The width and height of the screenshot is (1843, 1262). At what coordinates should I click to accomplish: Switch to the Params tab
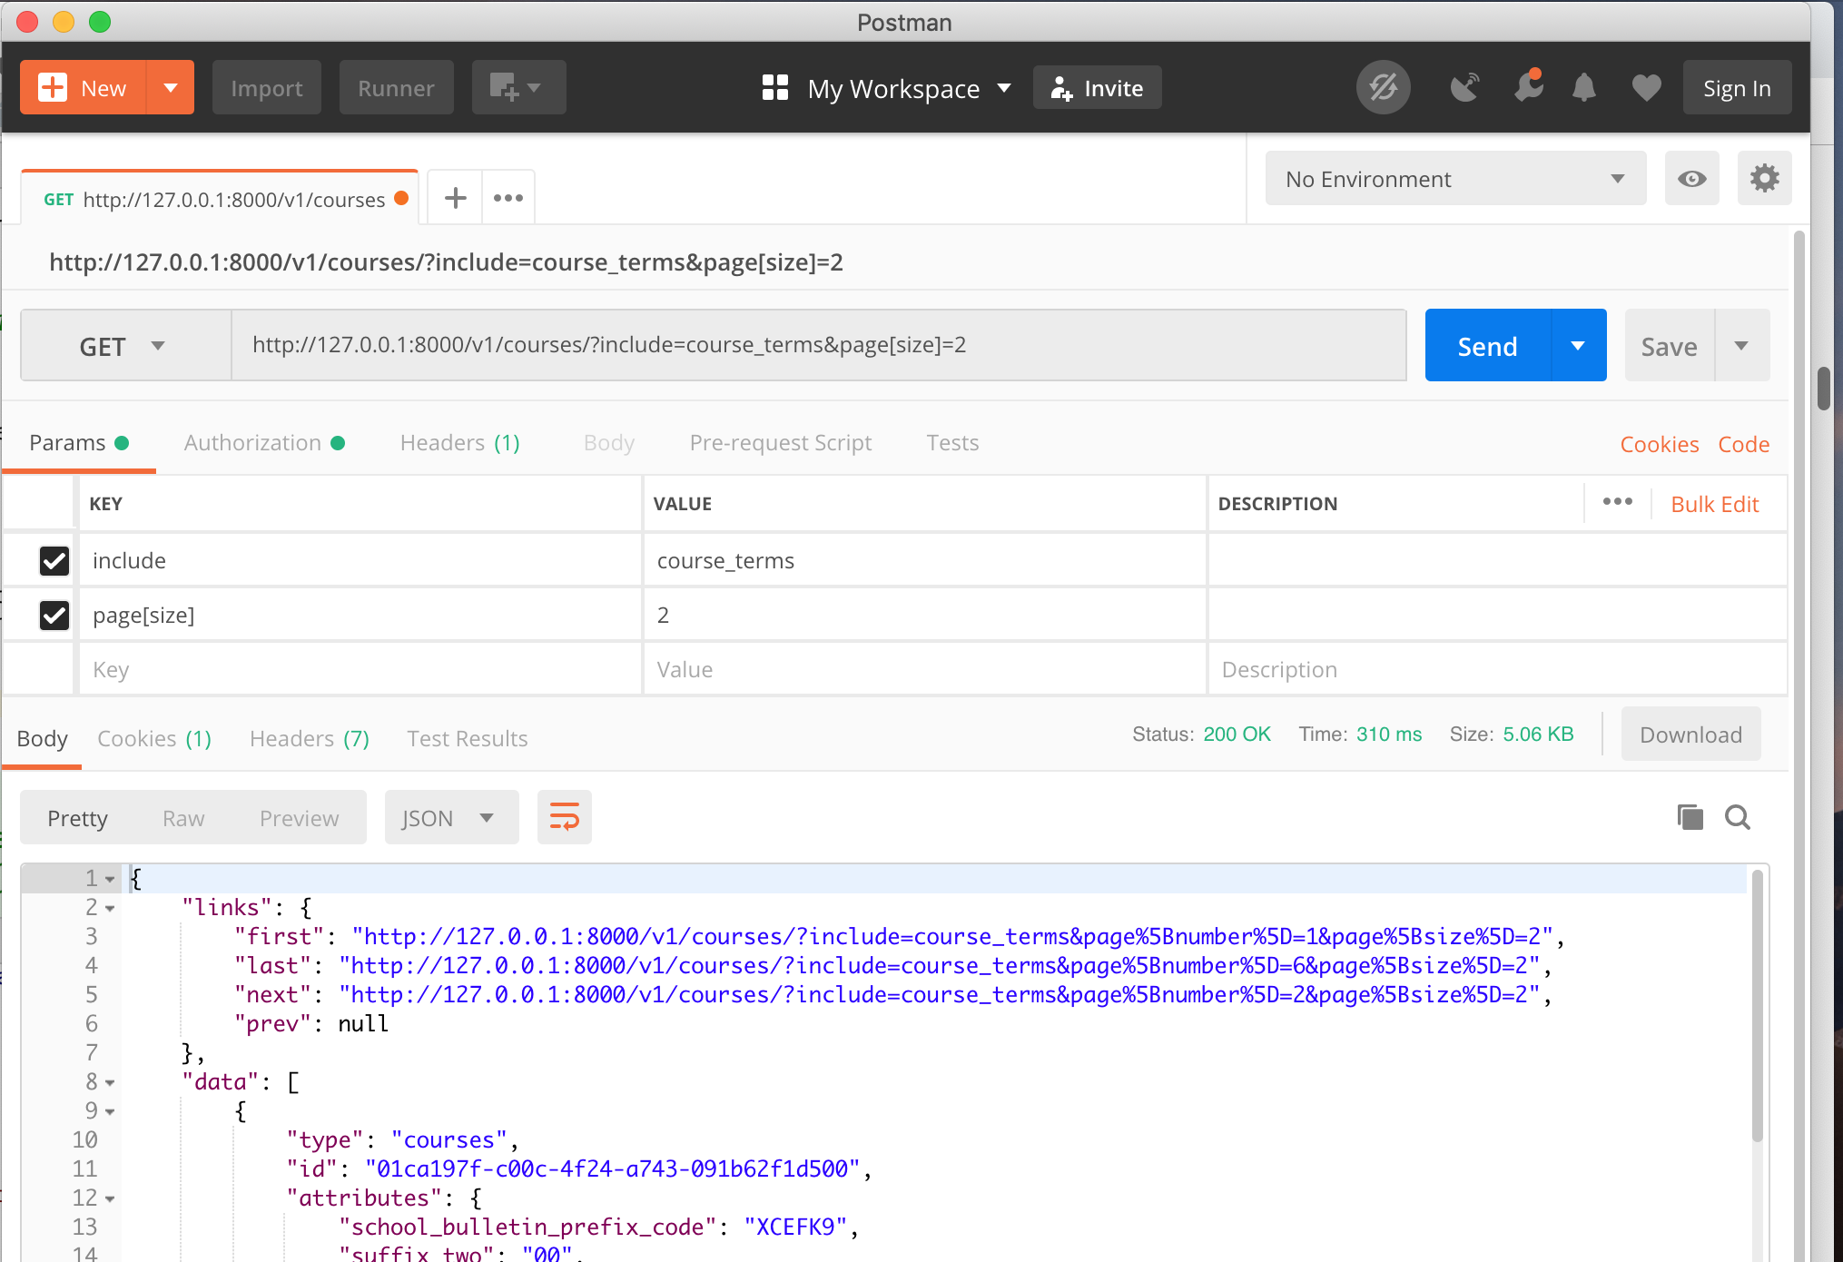pos(78,443)
